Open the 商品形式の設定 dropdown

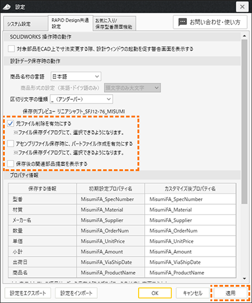point(132,88)
